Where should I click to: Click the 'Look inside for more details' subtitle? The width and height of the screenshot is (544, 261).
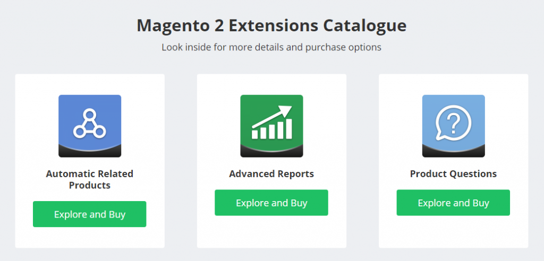tap(271, 47)
